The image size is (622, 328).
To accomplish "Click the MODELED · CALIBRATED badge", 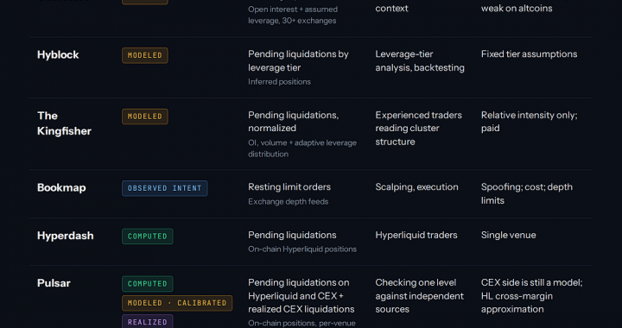I will [177, 303].
